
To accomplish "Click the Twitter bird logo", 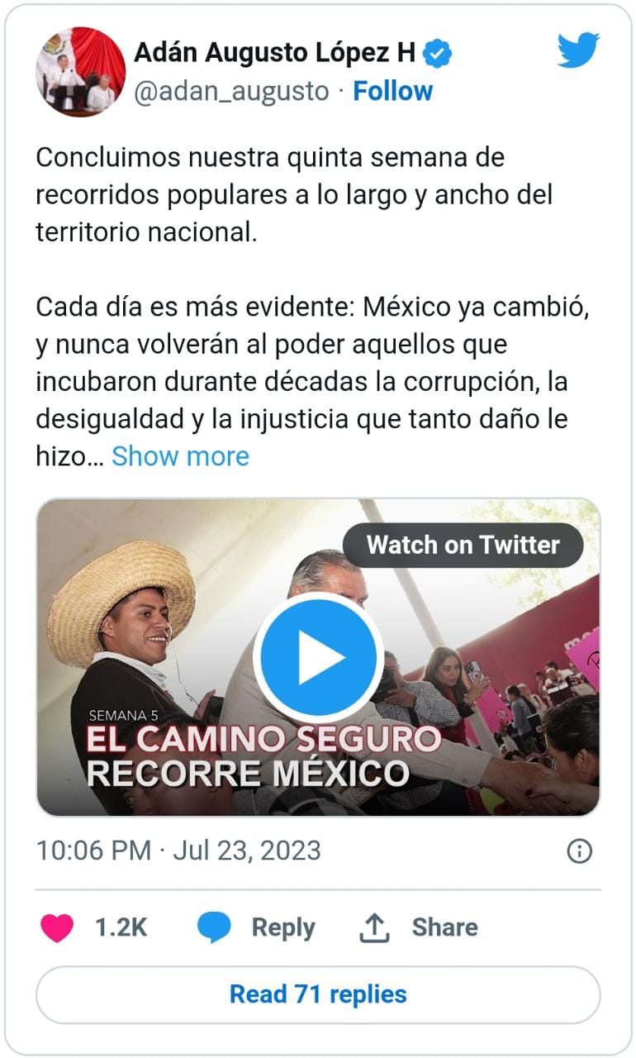I will [x=578, y=50].
